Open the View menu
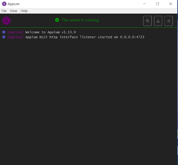Viewport: 178px width, 165px height. point(14,11)
